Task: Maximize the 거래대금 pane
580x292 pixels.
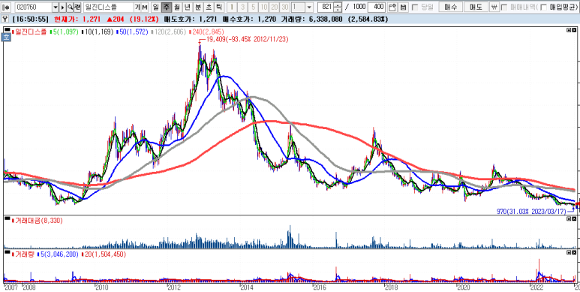Action: point(569,218)
